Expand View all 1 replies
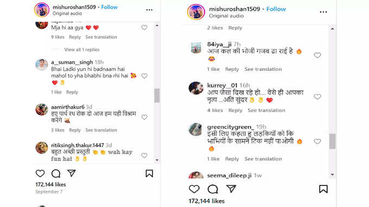The height and width of the screenshot is (207, 369). [82, 50]
